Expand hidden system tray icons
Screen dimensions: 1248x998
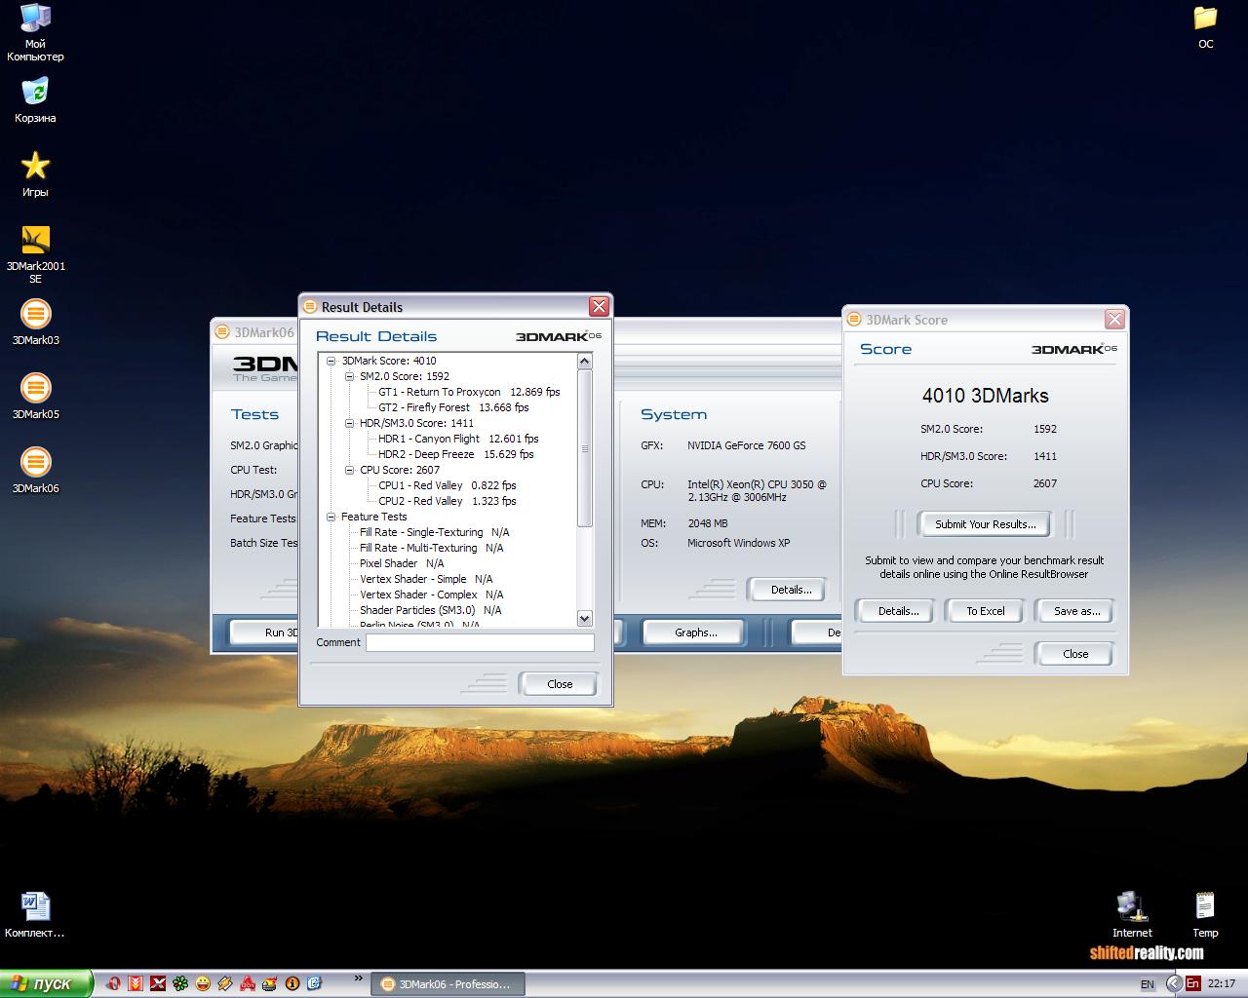click(1173, 983)
